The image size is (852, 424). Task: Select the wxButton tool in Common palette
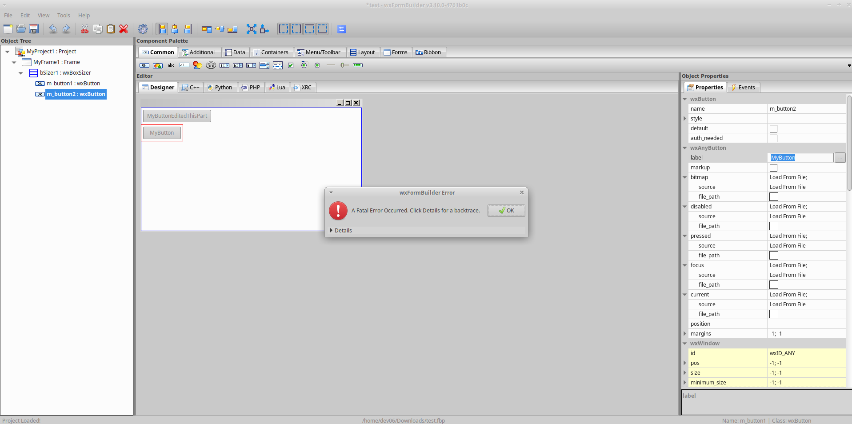point(144,65)
